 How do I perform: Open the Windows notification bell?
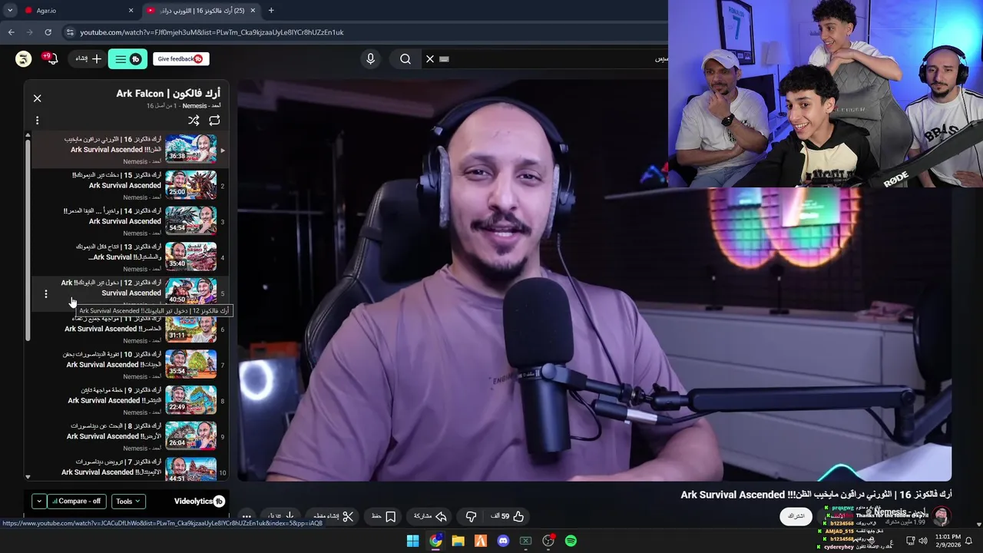[x=968, y=541]
